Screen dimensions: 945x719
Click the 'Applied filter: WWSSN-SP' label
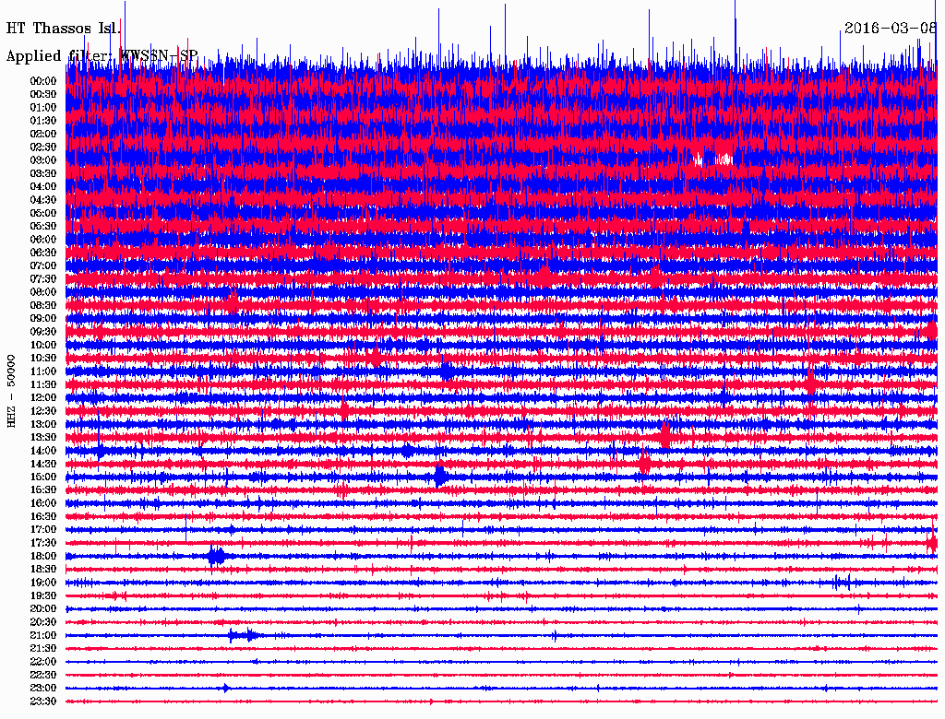click(x=102, y=56)
